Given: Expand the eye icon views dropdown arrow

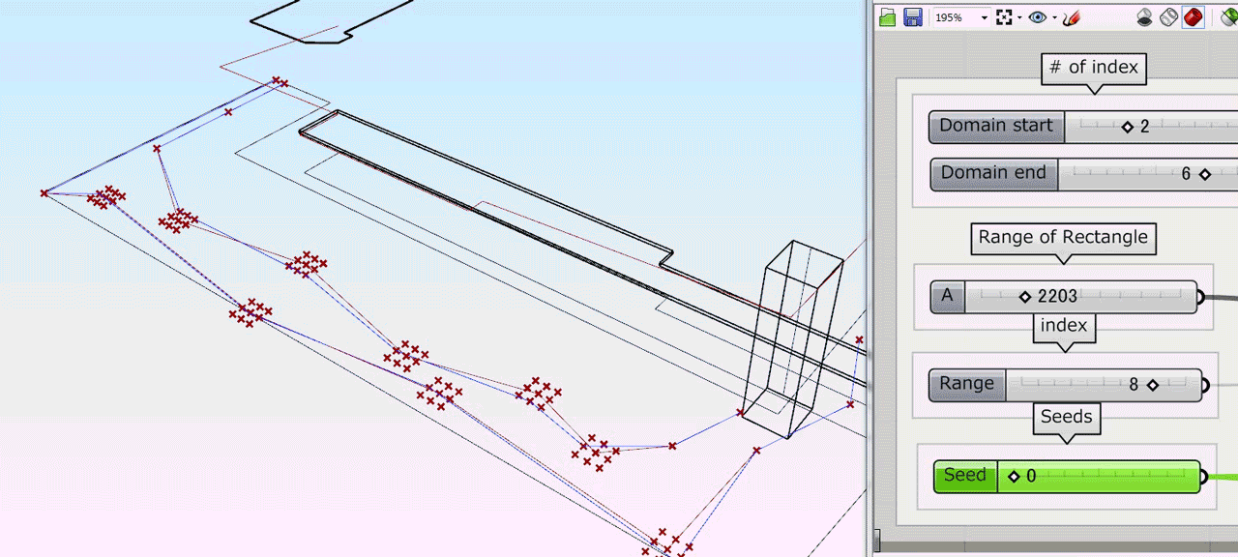Looking at the screenshot, I should 1054,17.
